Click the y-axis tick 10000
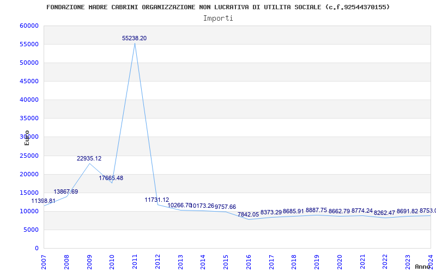The height and width of the screenshot is (272, 436). 29,211
